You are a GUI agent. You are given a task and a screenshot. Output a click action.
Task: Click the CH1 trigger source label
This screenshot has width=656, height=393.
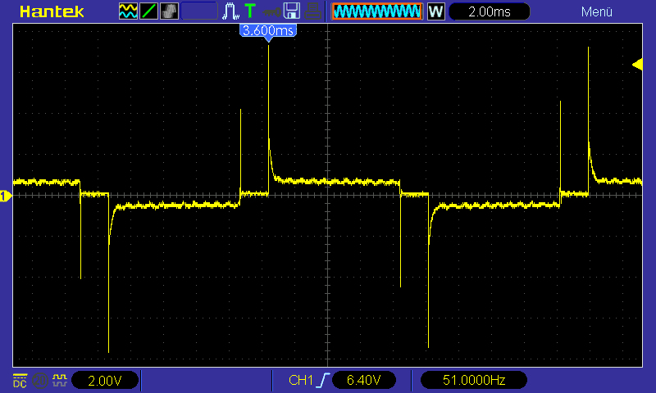(301, 380)
